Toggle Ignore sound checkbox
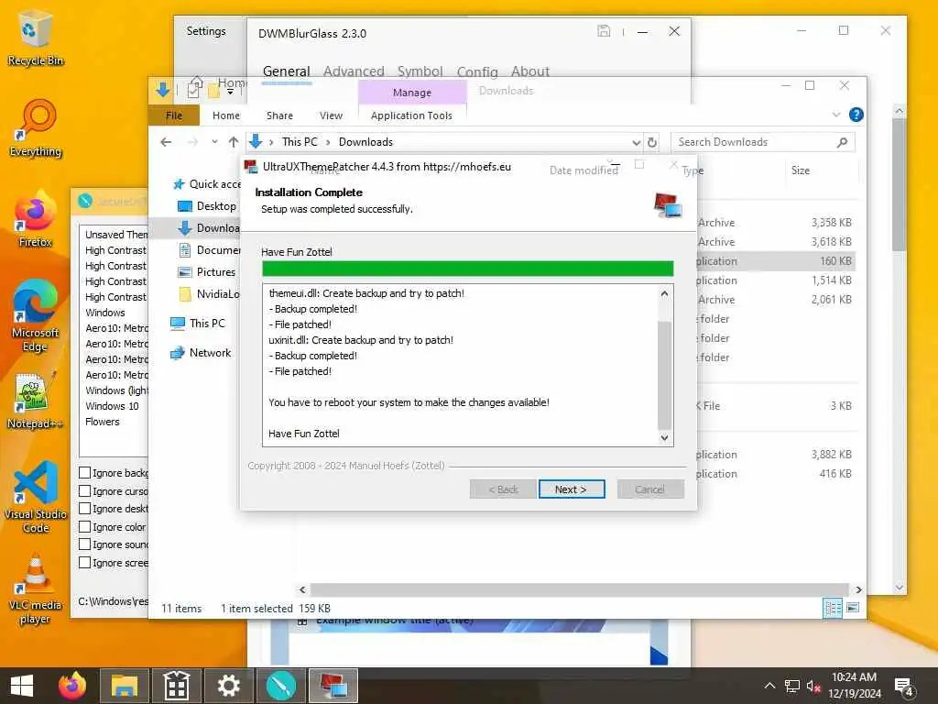The height and width of the screenshot is (704, 938). (x=85, y=544)
